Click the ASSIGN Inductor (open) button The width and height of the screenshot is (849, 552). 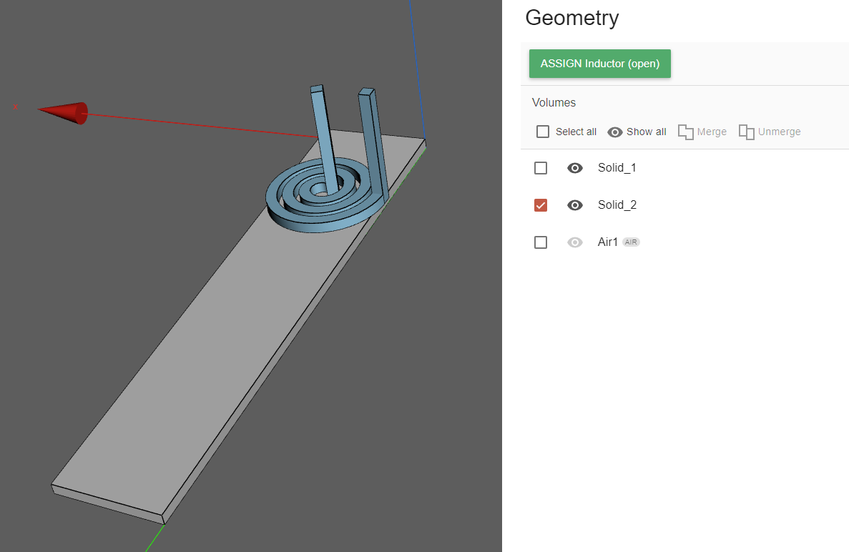tap(599, 64)
